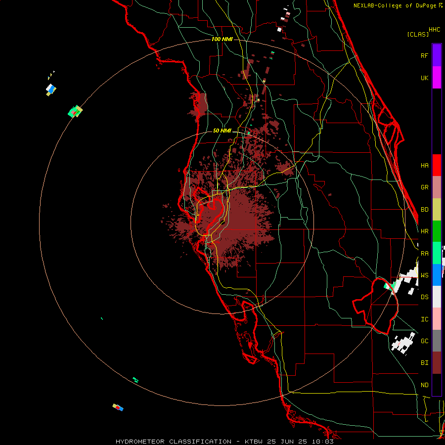This screenshot has height=445, width=445.
Task: Click the UK magenta legend swatch
Action: (x=437, y=78)
